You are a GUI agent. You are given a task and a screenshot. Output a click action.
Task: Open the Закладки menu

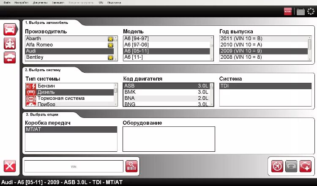(x=58, y=3)
